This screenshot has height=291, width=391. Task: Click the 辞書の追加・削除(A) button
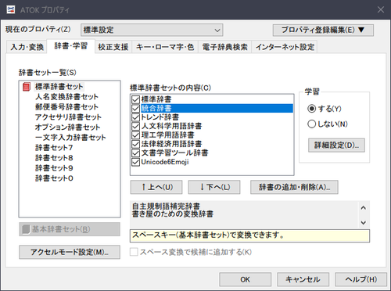click(294, 187)
